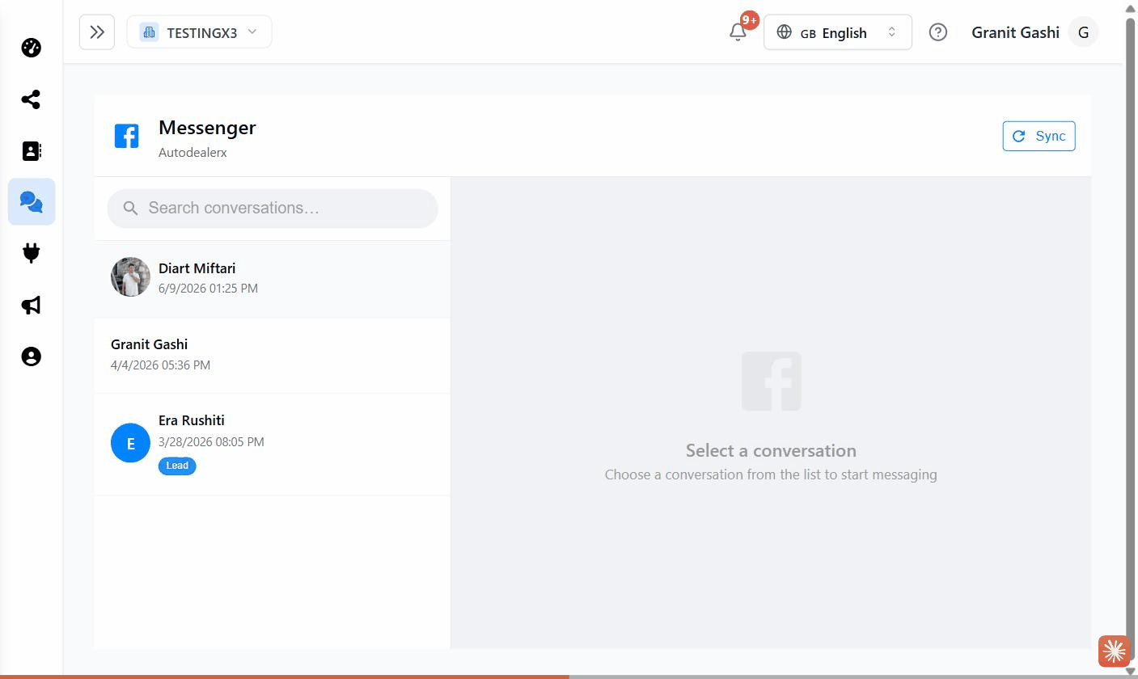Open the account user sidebar icon
The height and width of the screenshot is (679, 1138).
32,356
